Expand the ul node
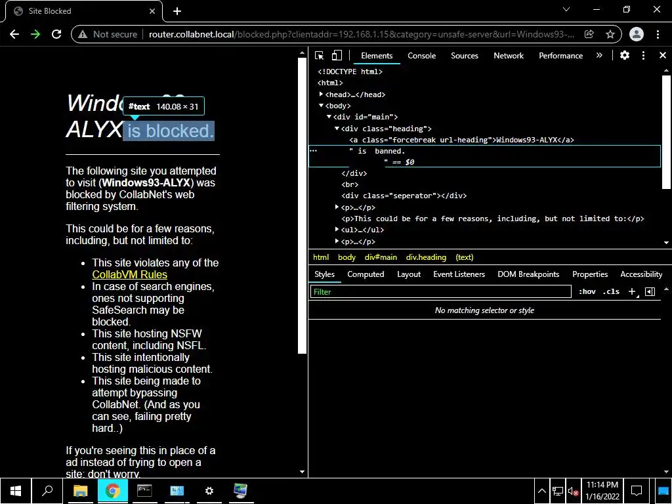The image size is (672, 504). pyautogui.click(x=337, y=229)
